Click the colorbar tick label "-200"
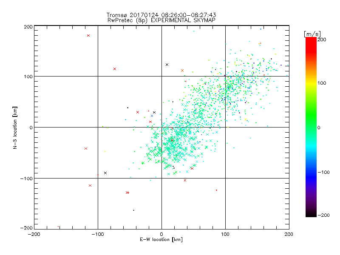Viewport: 340px width, 255px height. [323, 215]
